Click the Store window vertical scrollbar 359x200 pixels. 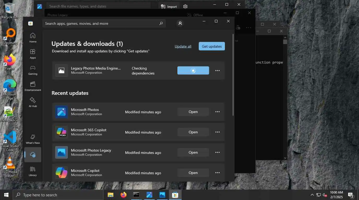click(x=233, y=75)
